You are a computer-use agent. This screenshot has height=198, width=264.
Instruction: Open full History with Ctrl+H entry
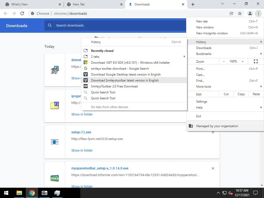[x=134, y=42]
